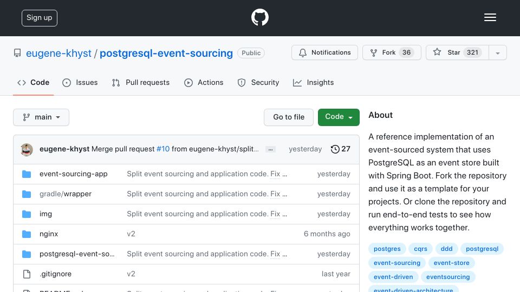Click the Go to file button
This screenshot has height=292, width=520.
point(289,117)
